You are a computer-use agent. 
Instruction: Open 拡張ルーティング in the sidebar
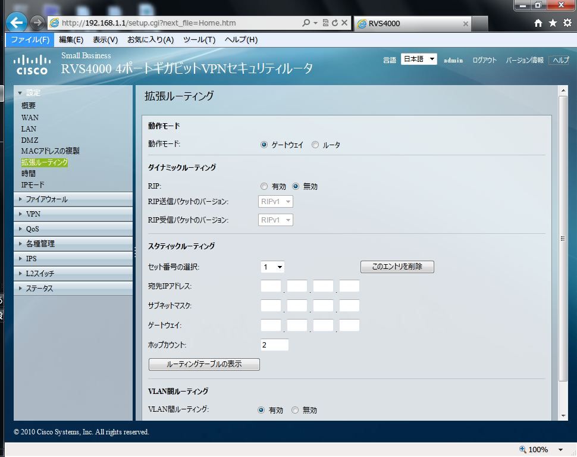[x=45, y=162]
